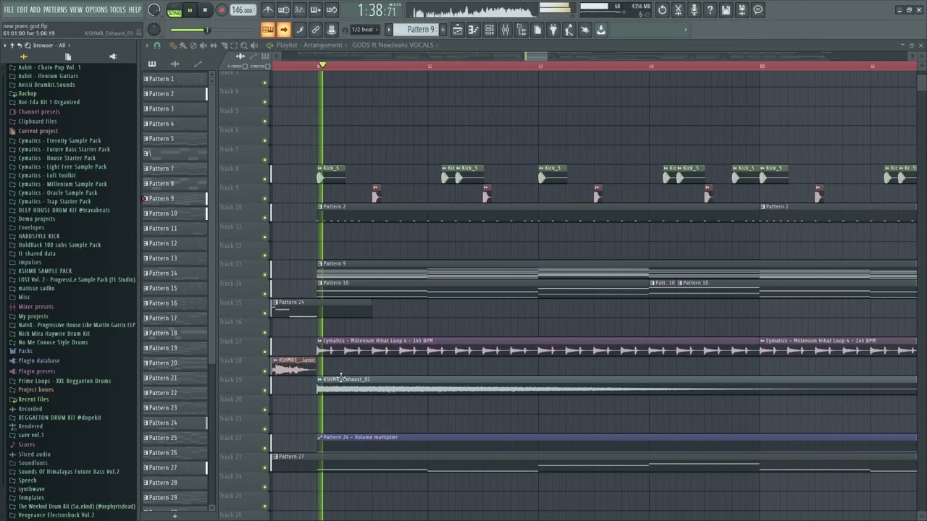This screenshot has height=521, width=927.
Task: Select the playlist pencil draw tool
Action: [173, 46]
